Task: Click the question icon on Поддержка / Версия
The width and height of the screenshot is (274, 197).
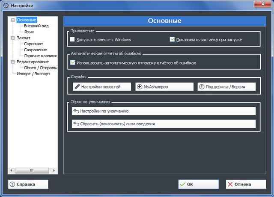Action: click(202, 87)
